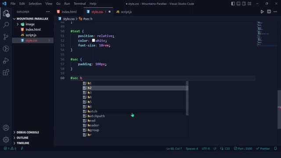This screenshot has width=281, height=158.
Task: Expand the image folder
Action: [x=32, y=24]
